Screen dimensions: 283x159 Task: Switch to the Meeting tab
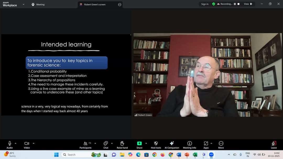click(x=38, y=4)
